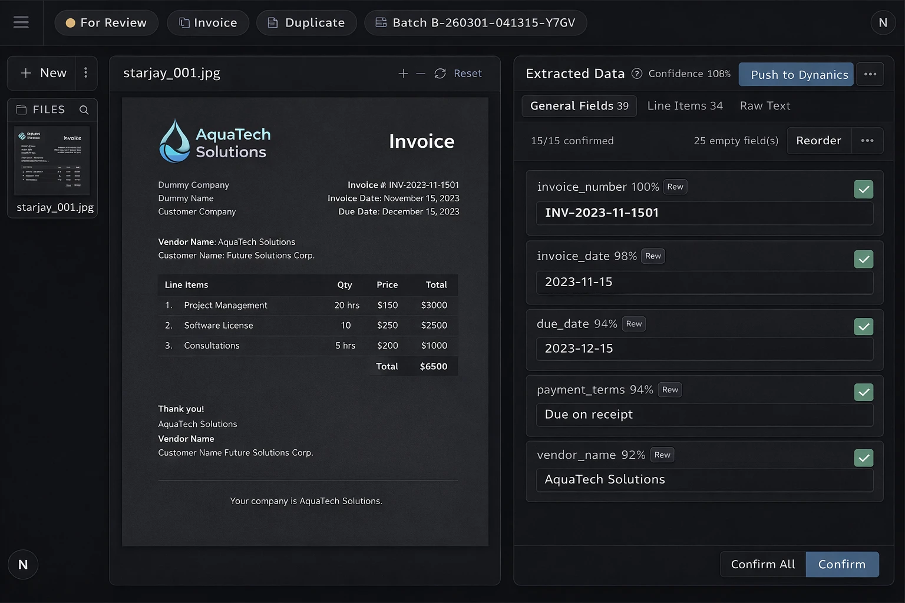The width and height of the screenshot is (905, 603).
Task: Switch to the Line Items tab
Action: tap(685, 106)
